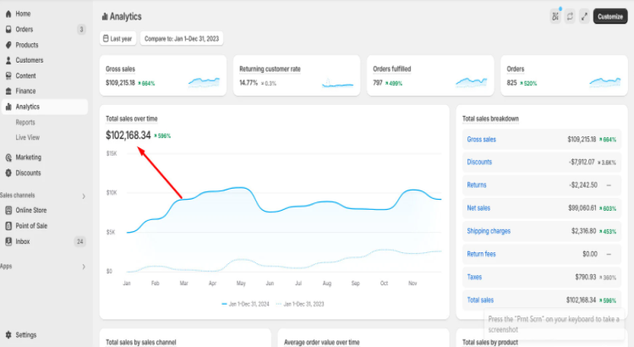Open Live View under Analytics
Image resolution: width=634 pixels, height=347 pixels.
tap(28, 138)
